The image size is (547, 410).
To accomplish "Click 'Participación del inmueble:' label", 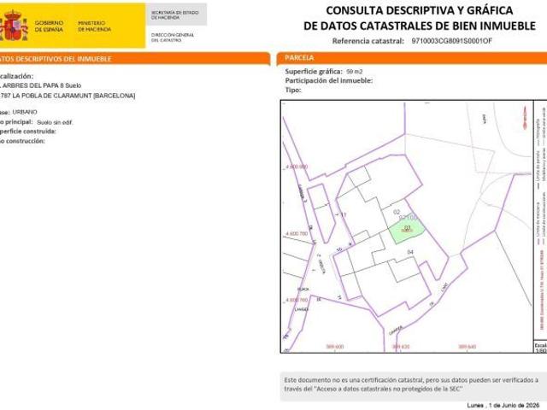I will click(329, 80).
